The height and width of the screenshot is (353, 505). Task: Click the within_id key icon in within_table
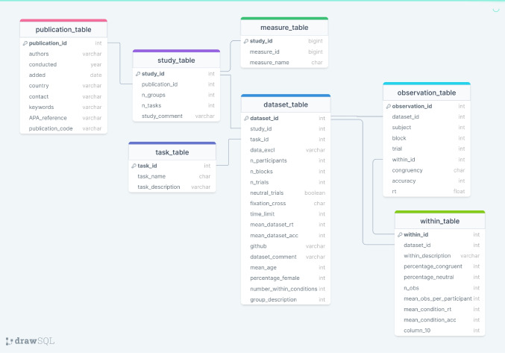399,234
